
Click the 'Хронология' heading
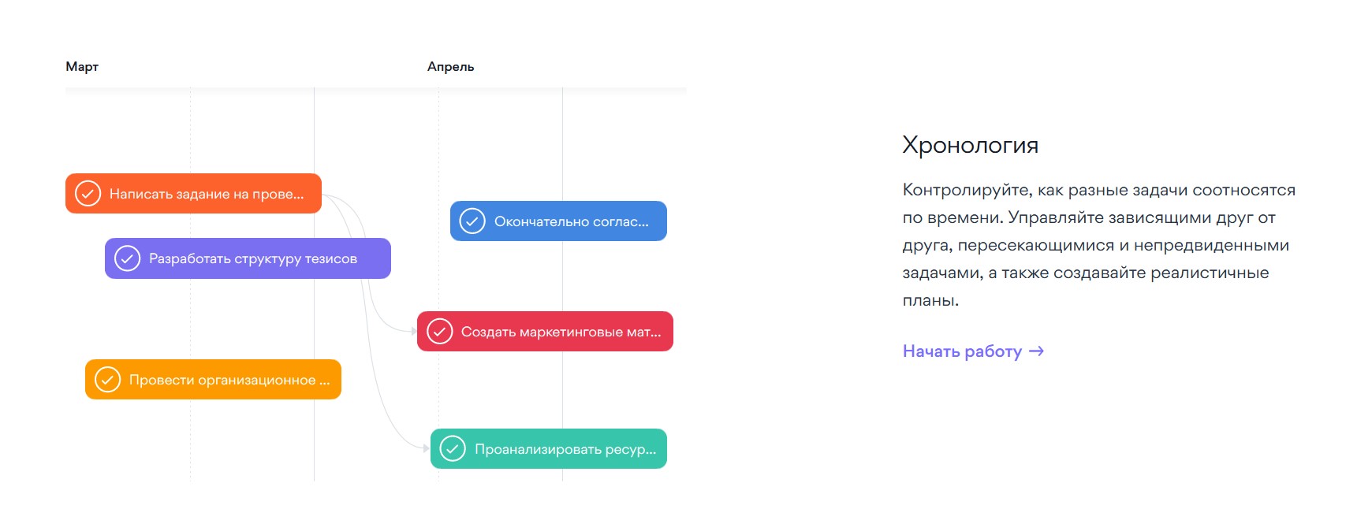click(x=970, y=145)
